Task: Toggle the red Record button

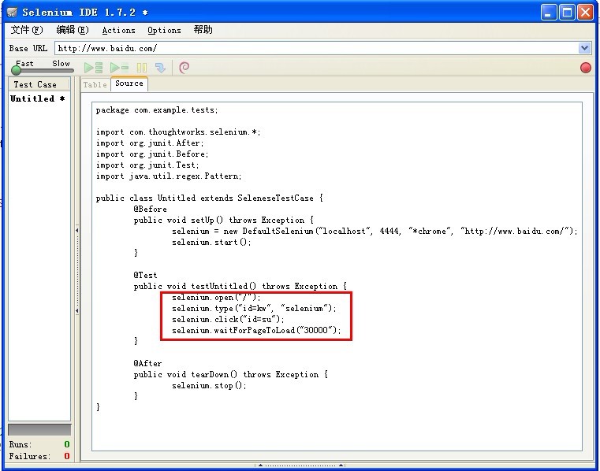Action: [585, 68]
